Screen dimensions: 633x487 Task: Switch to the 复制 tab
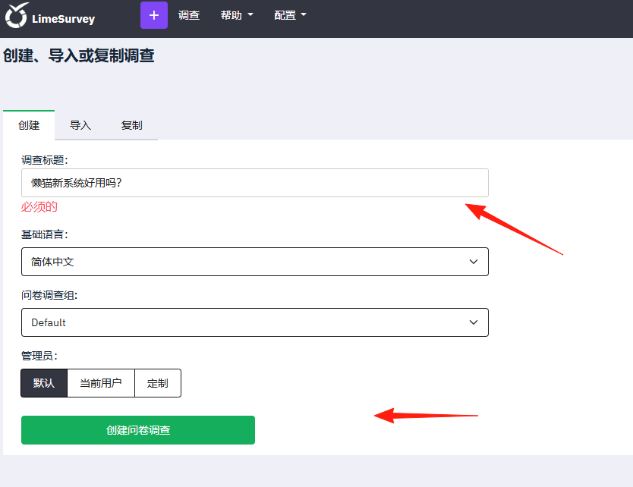[x=131, y=125]
